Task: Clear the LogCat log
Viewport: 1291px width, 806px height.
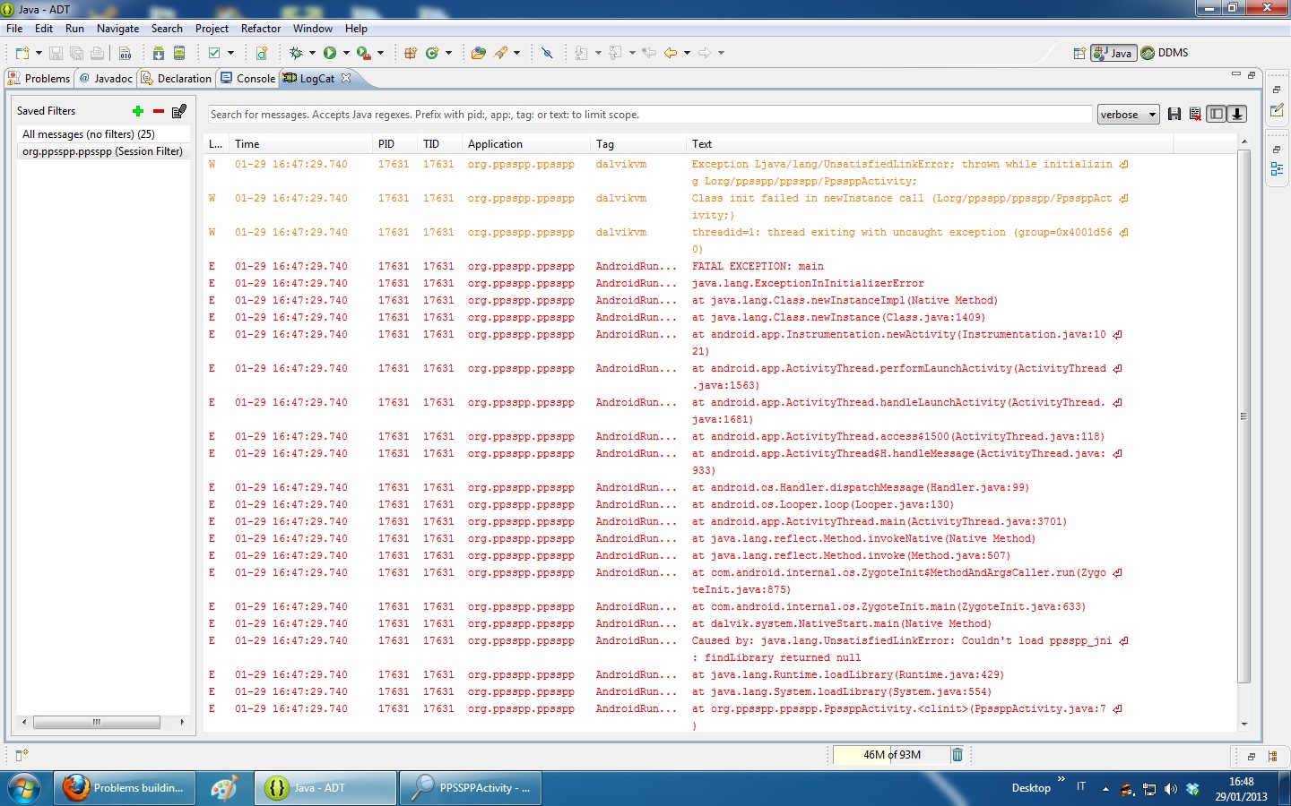Action: 1195,114
